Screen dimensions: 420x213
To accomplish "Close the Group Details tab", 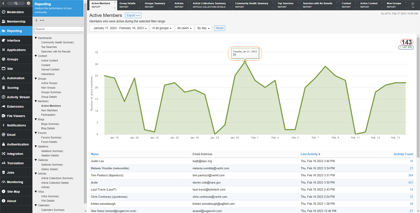I will [x=140, y=2].
